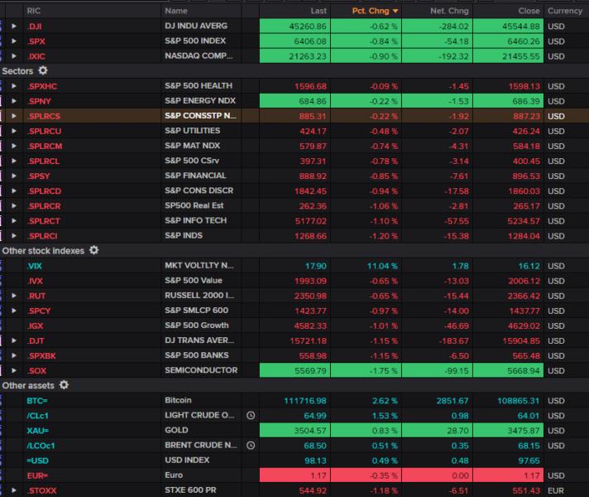589x497 pixels.
Task: Expand the .SPCY row
Action: click(x=14, y=311)
